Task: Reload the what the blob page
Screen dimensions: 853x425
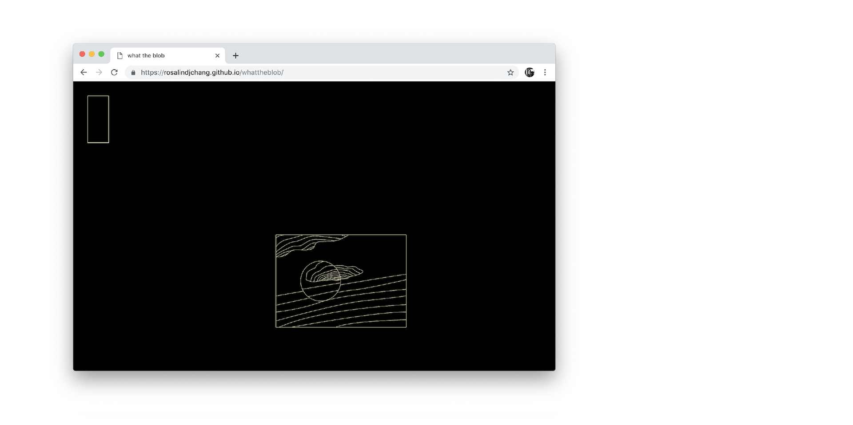Action: coord(114,72)
